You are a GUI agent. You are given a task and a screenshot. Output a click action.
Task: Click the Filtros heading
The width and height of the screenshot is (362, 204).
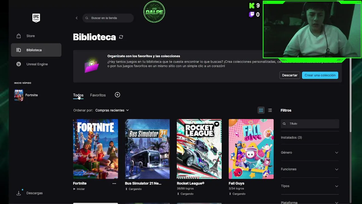coord(286,110)
